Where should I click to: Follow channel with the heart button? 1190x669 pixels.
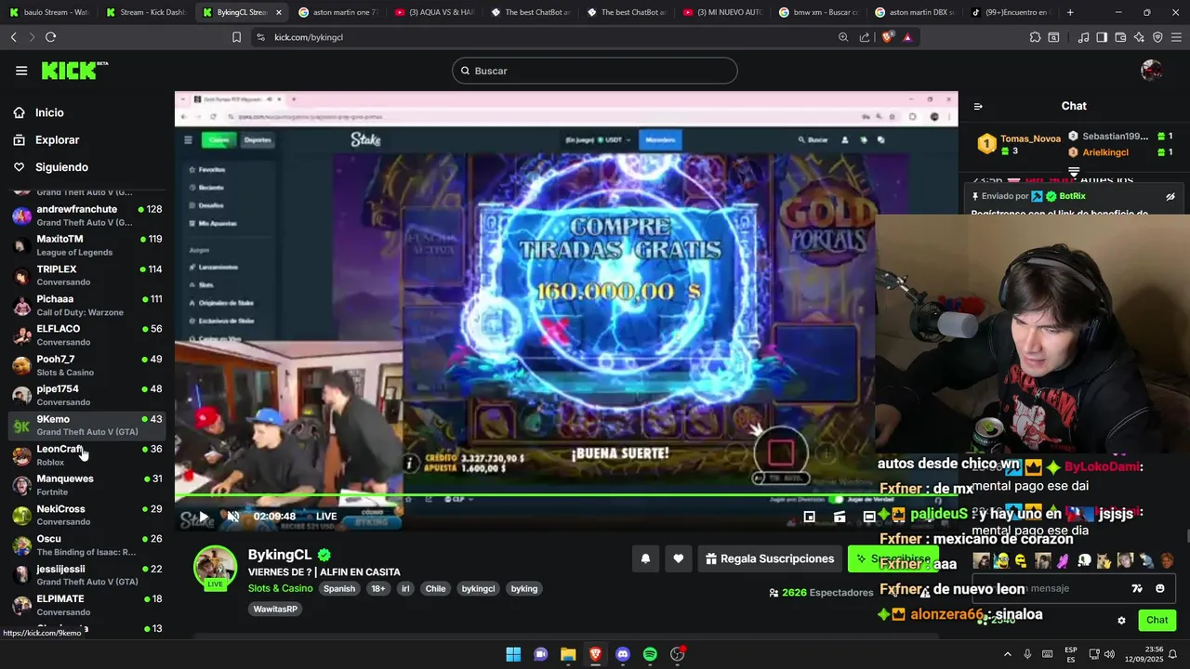point(679,558)
